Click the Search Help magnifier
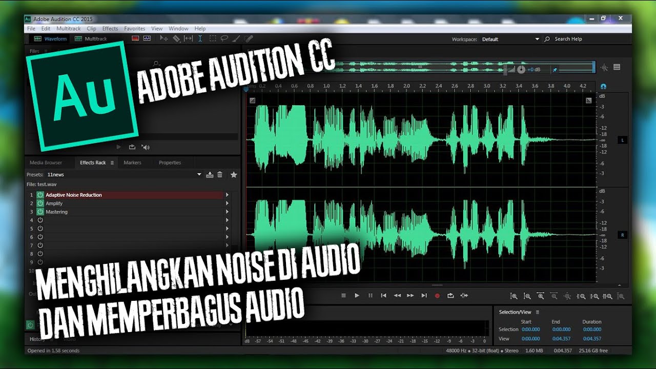This screenshot has height=369, width=656. 547,39
